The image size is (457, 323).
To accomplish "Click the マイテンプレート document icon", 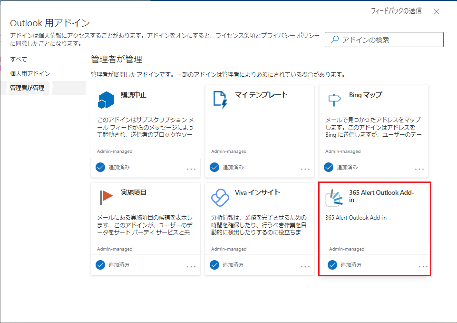I will pyautogui.click(x=220, y=99).
